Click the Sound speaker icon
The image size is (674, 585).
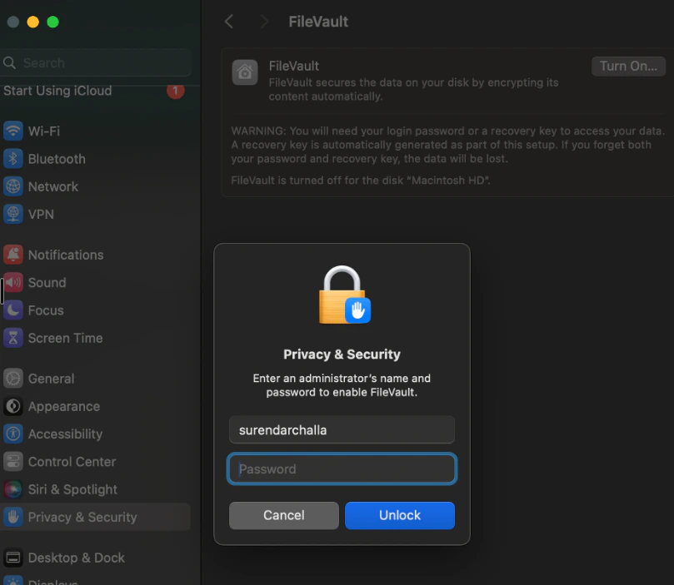coord(13,282)
